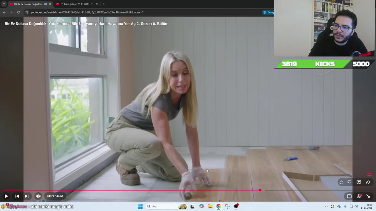376x211 pixels.
Task: Toggle subtitles/closed captions
Action: tap(349, 196)
